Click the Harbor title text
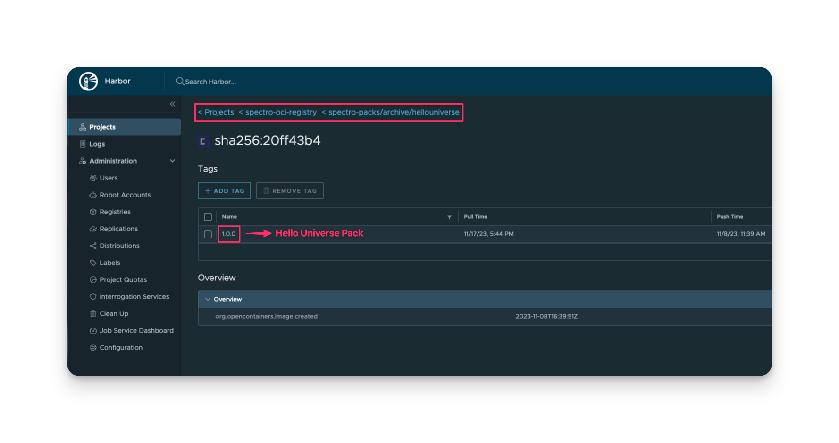The image size is (839, 443). point(117,81)
